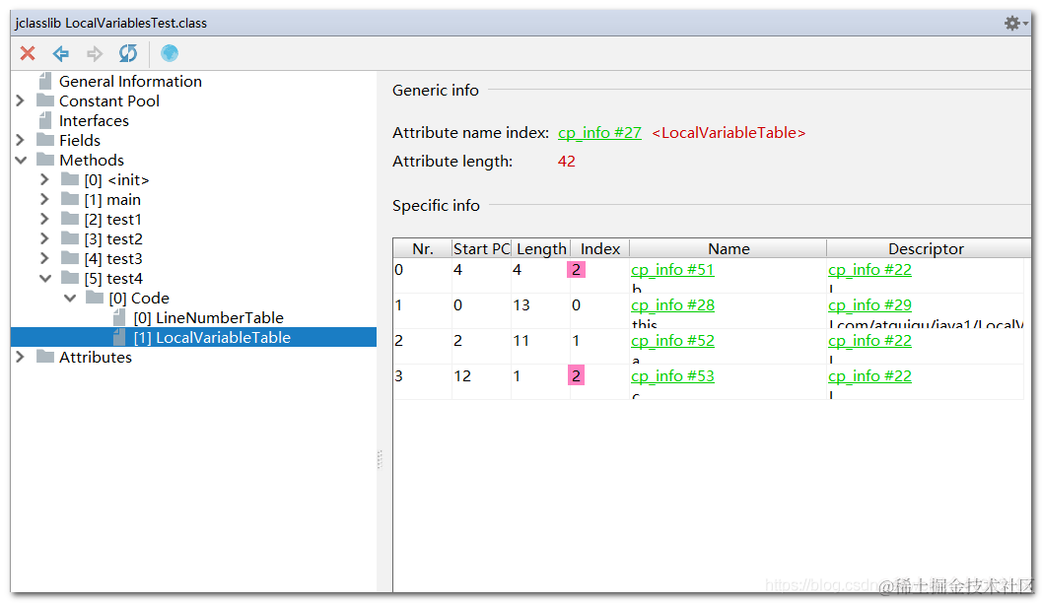Click the Length value 11
This screenshot has width=1042, height=603.
(x=521, y=340)
